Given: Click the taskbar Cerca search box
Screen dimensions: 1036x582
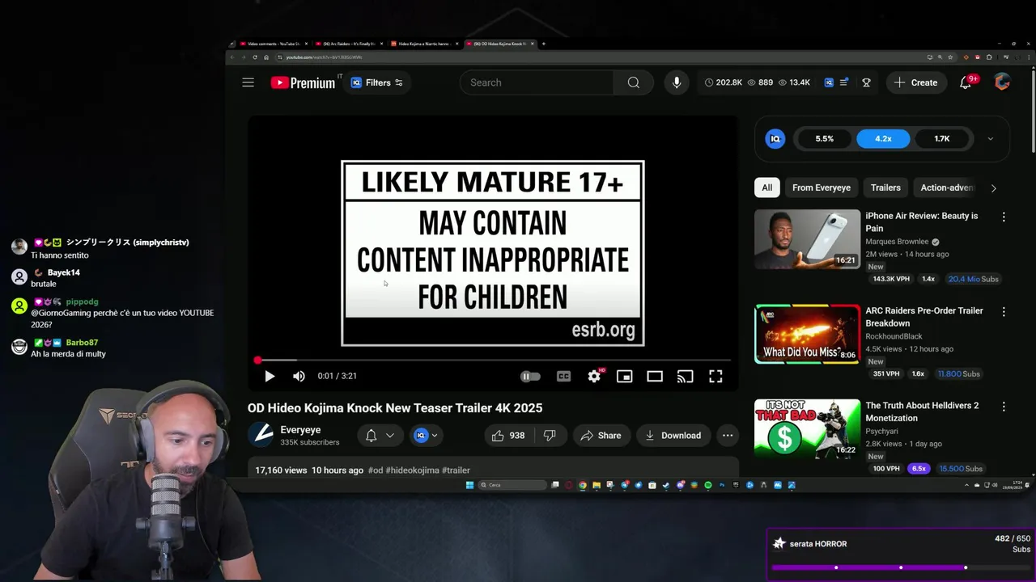Looking at the screenshot, I should pos(513,485).
